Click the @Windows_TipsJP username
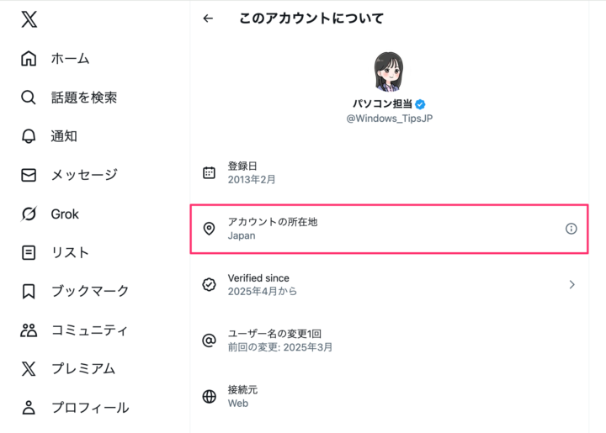The image size is (606, 433). coord(389,119)
